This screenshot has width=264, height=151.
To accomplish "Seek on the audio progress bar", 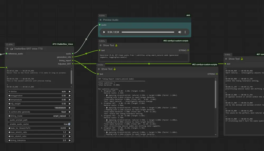I will click(148, 32).
